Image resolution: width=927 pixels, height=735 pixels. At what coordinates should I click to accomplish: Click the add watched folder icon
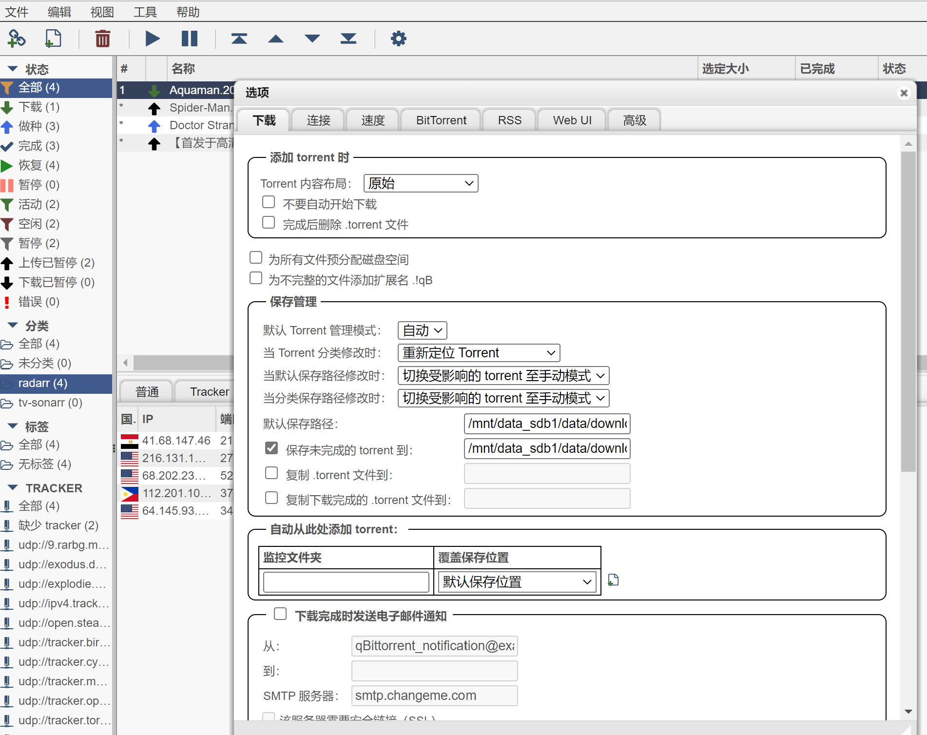pyautogui.click(x=614, y=580)
